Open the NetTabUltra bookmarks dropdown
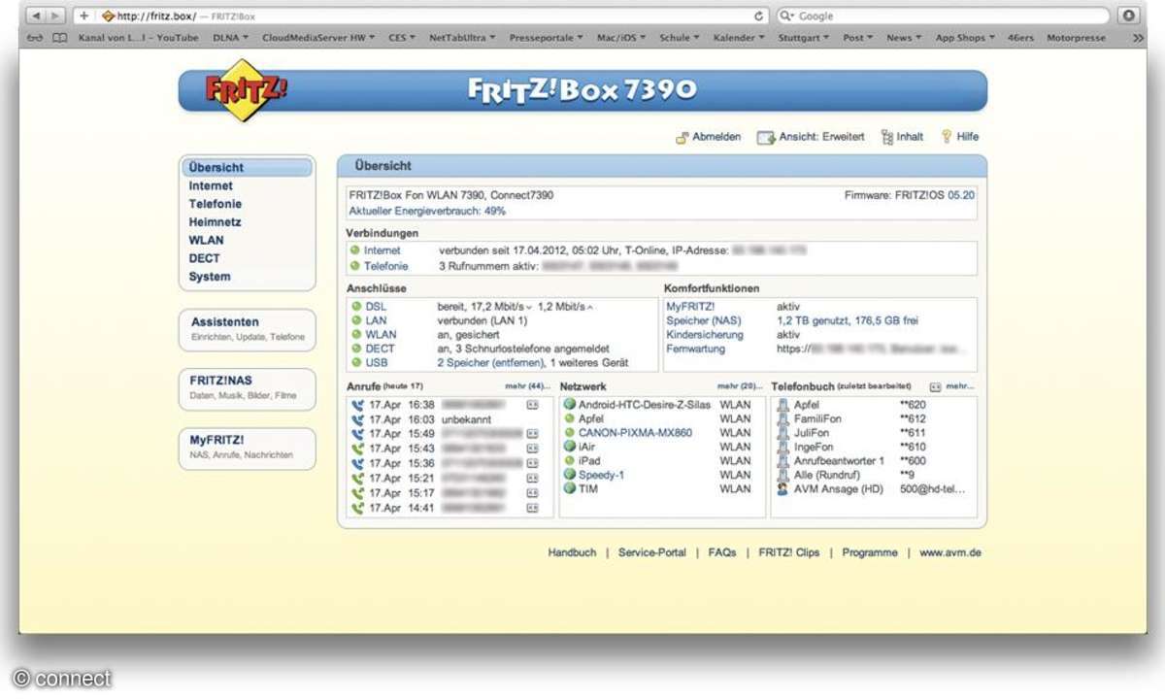This screenshot has width=1165, height=699. [462, 38]
